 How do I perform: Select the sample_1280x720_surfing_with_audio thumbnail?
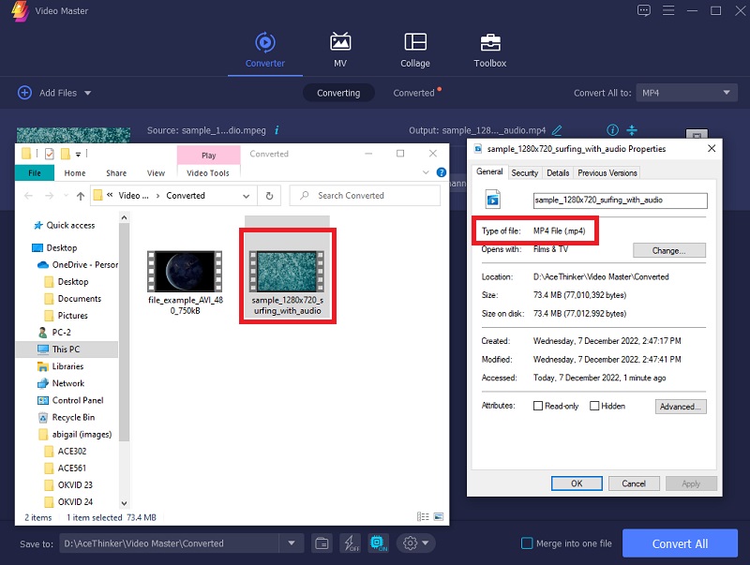287,272
